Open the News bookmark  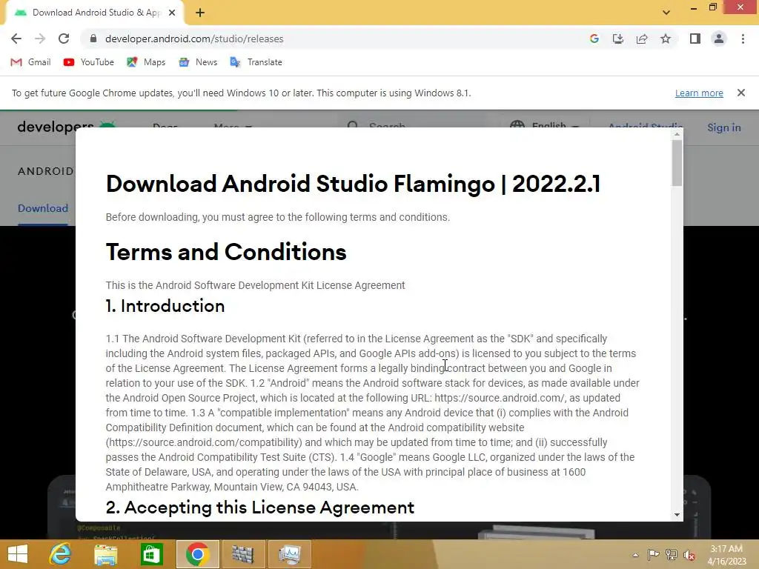(197, 62)
